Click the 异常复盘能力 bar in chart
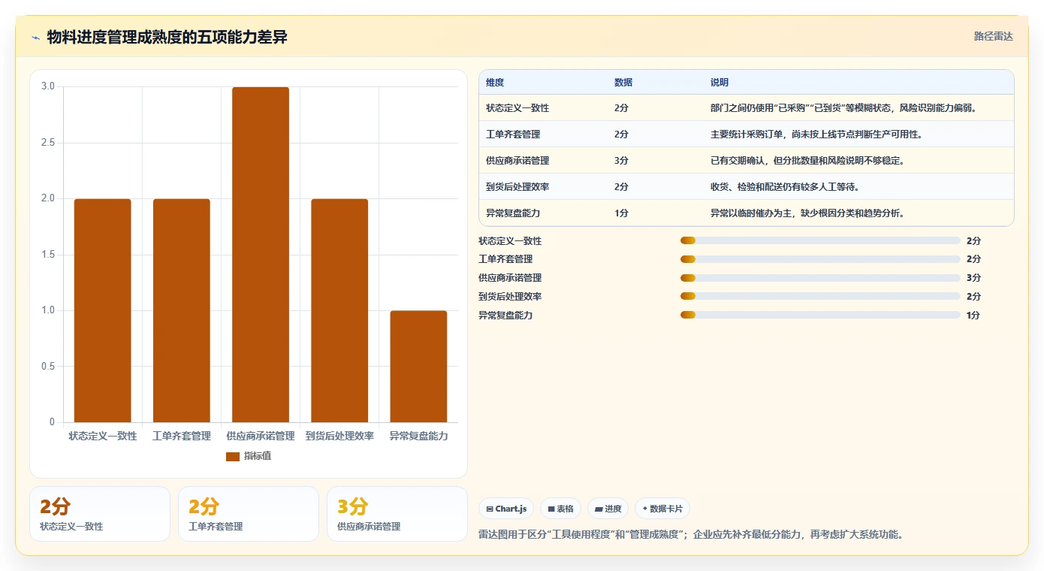 coord(418,366)
